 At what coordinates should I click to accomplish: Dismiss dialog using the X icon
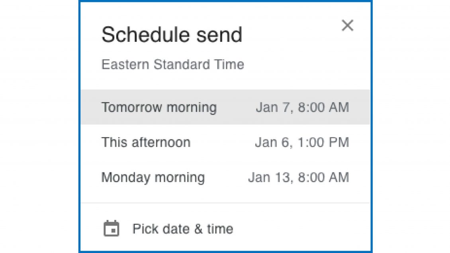[x=347, y=25]
